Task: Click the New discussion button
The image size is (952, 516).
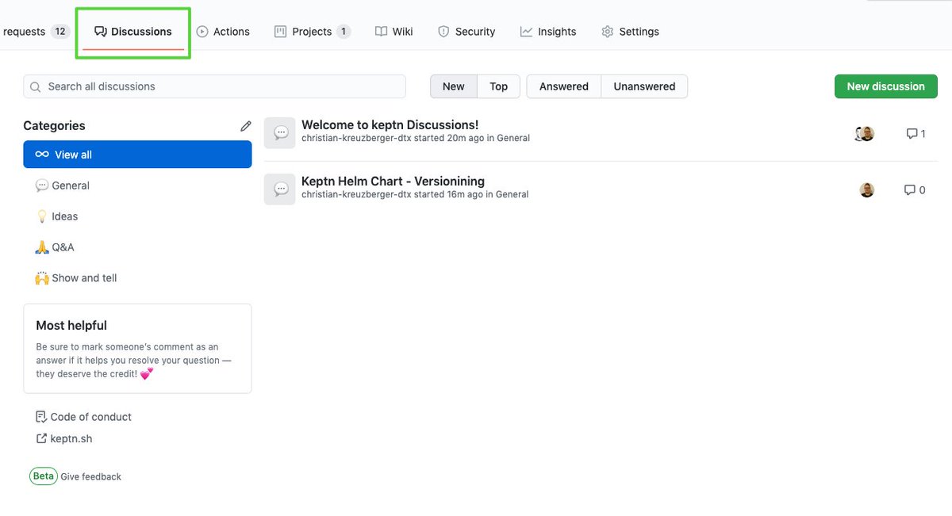Action: (x=885, y=86)
